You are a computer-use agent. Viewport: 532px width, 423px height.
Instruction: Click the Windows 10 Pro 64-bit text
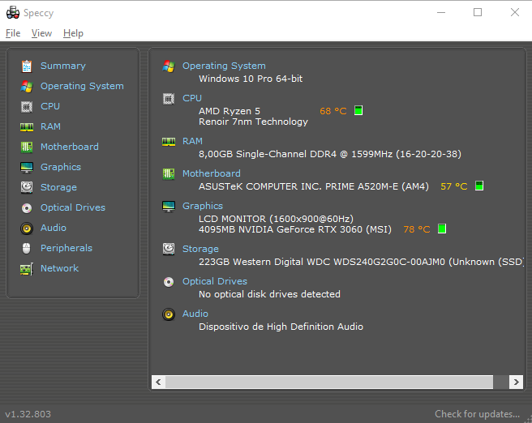point(251,79)
